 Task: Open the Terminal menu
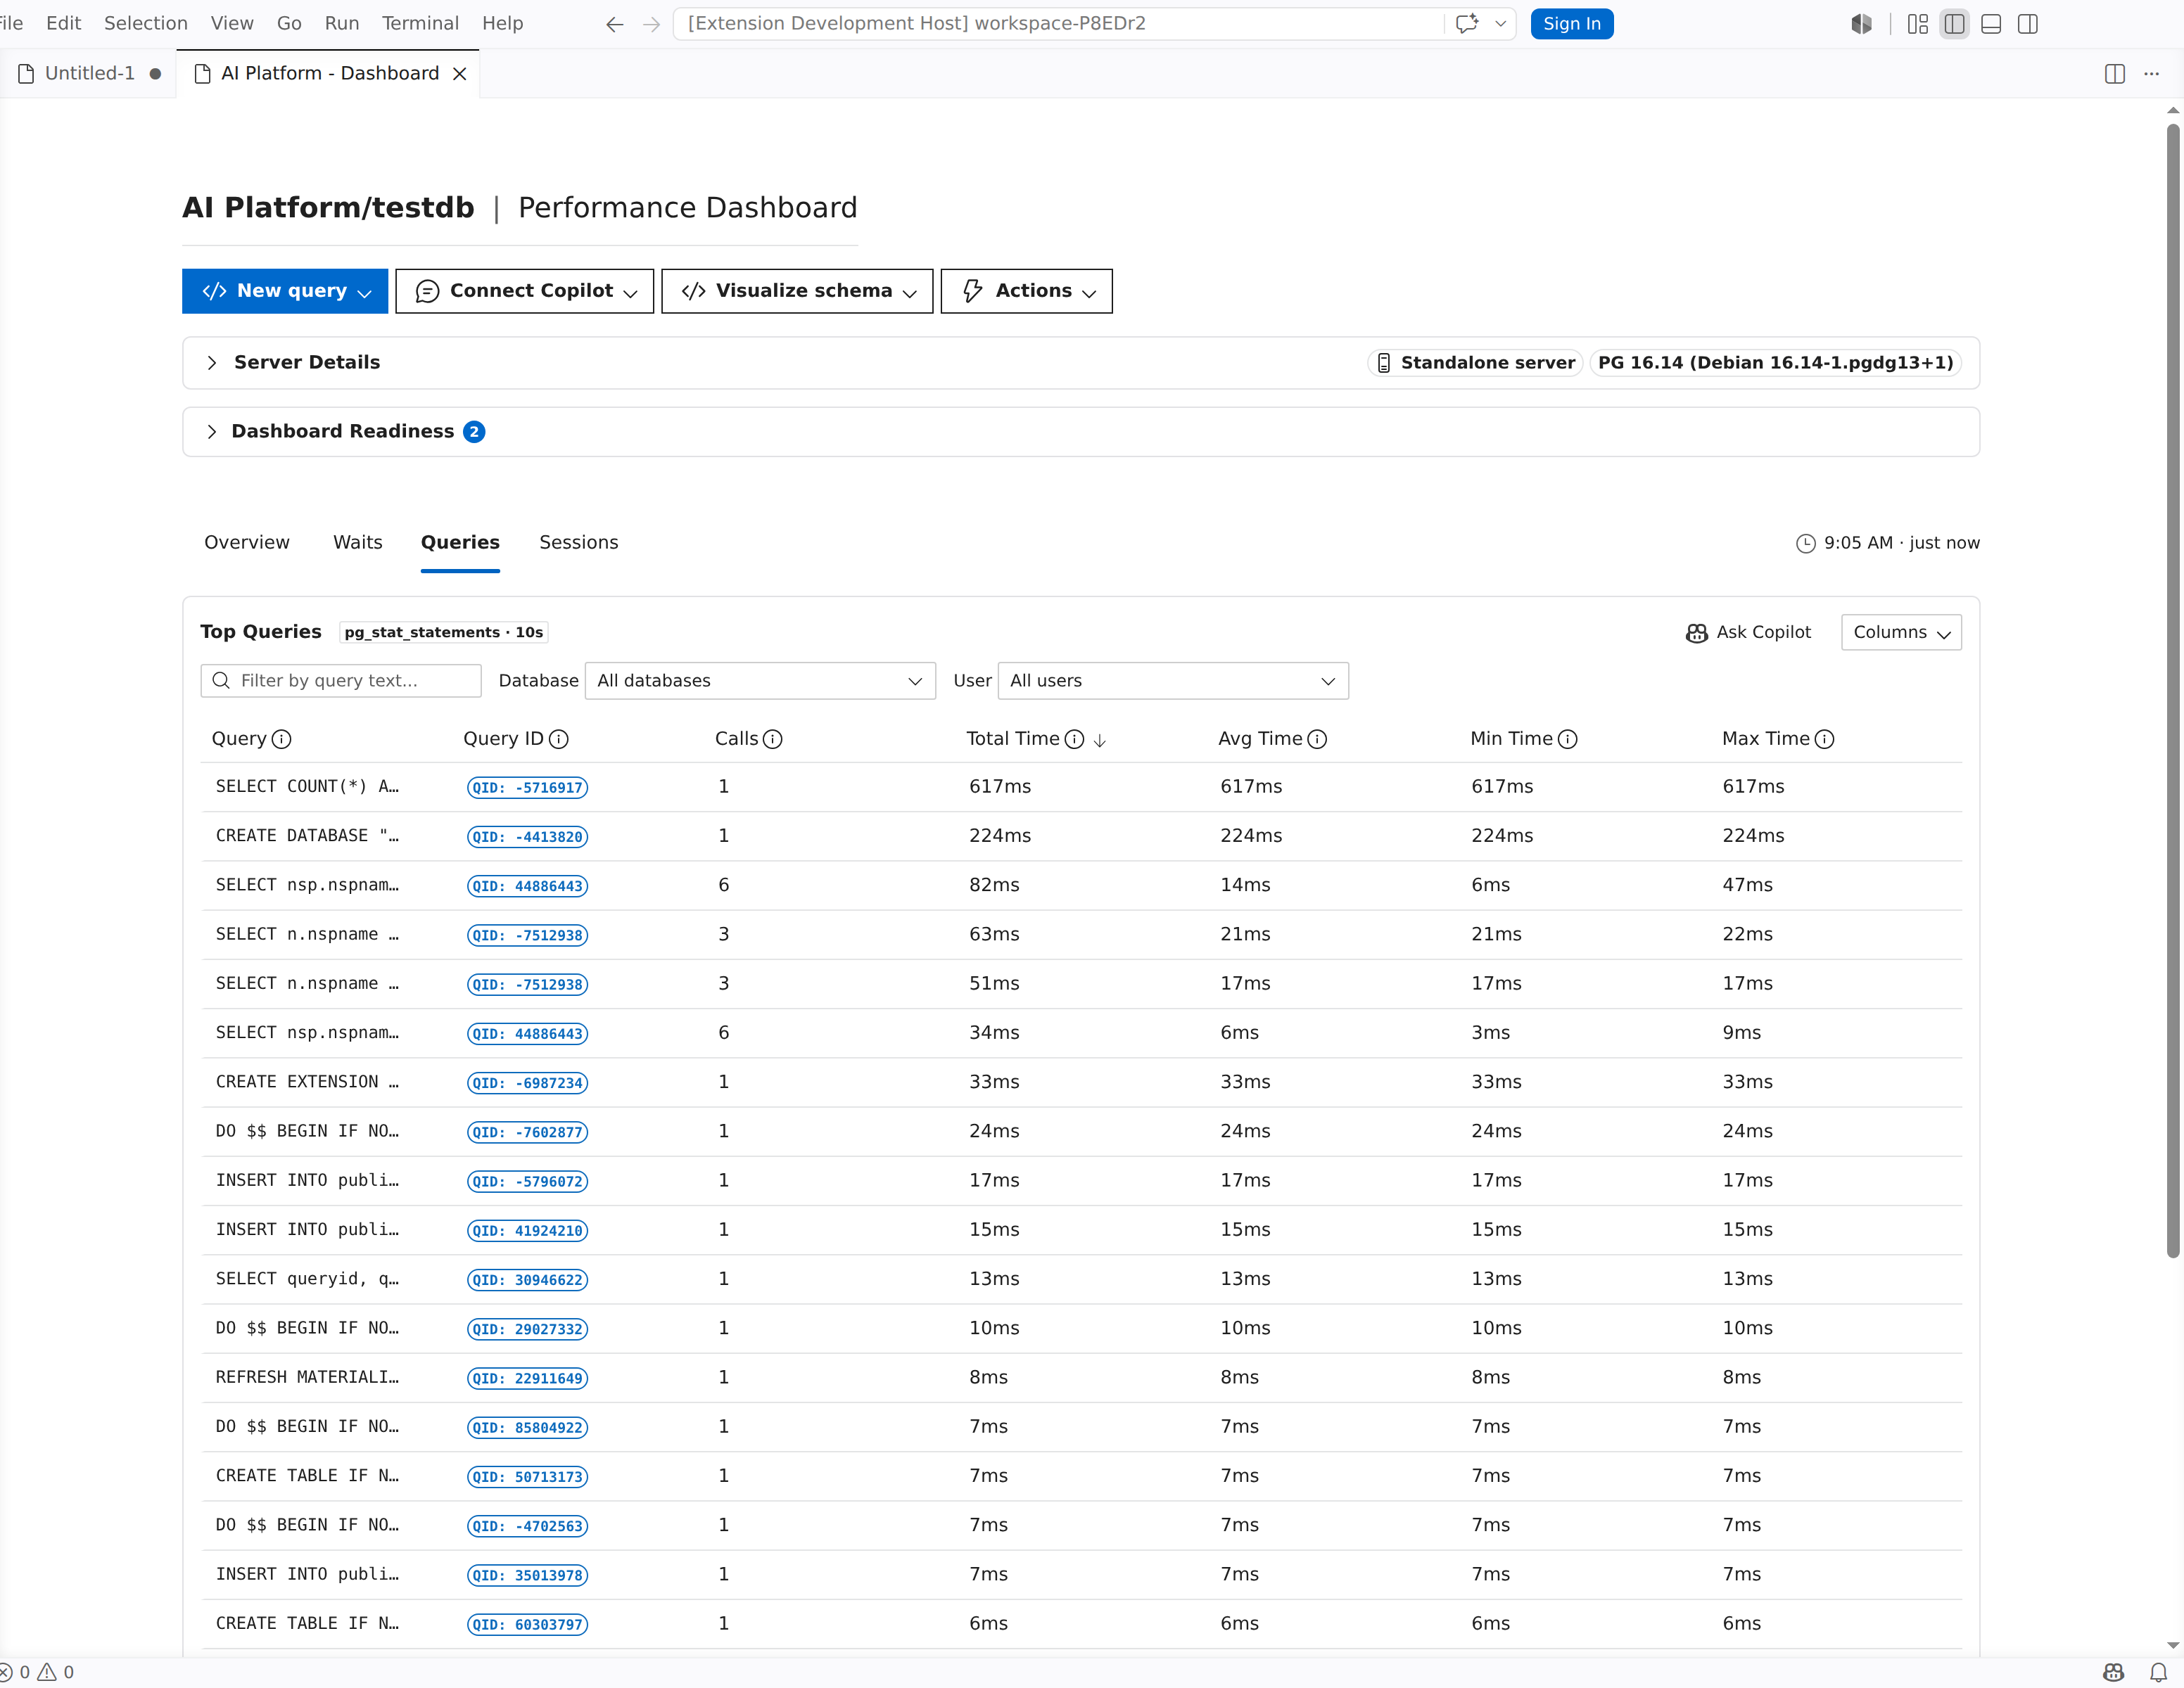[x=420, y=23]
